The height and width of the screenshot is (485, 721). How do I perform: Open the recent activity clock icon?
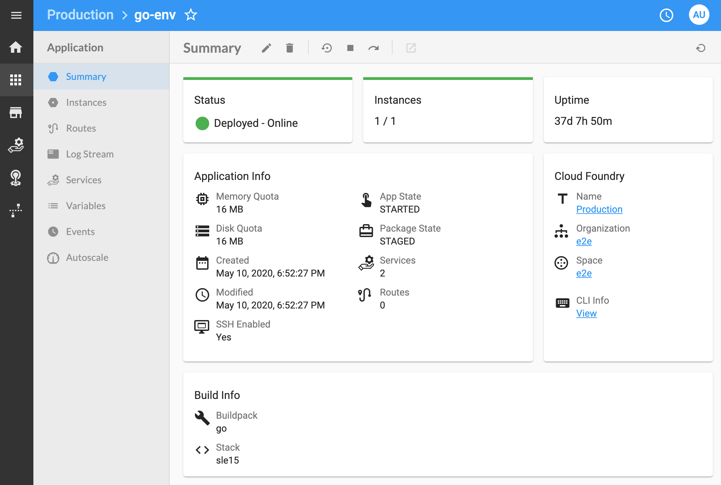666,15
